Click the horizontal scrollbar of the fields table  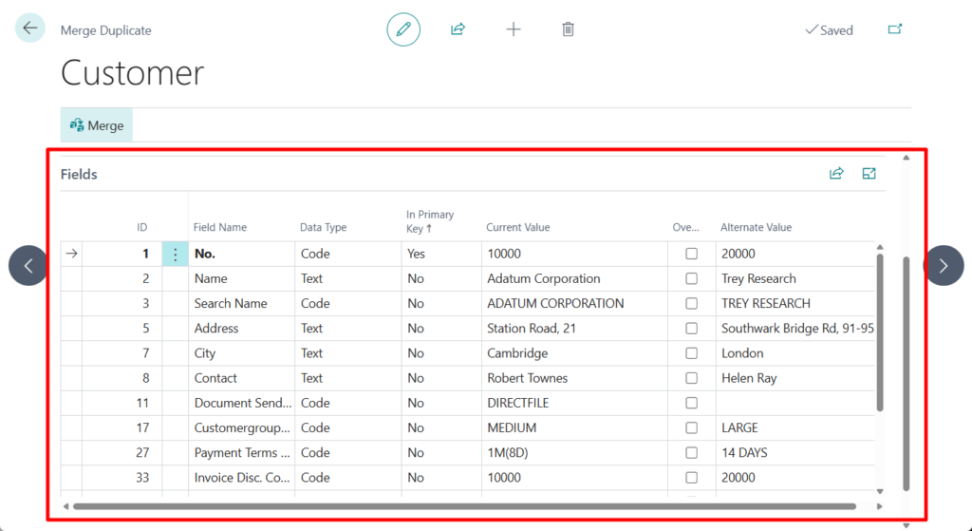point(463,506)
